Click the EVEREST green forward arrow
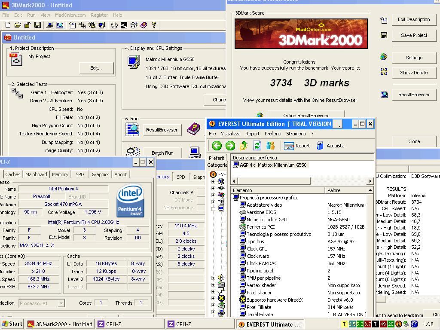Screen dimensions: 440x330 point(230,146)
